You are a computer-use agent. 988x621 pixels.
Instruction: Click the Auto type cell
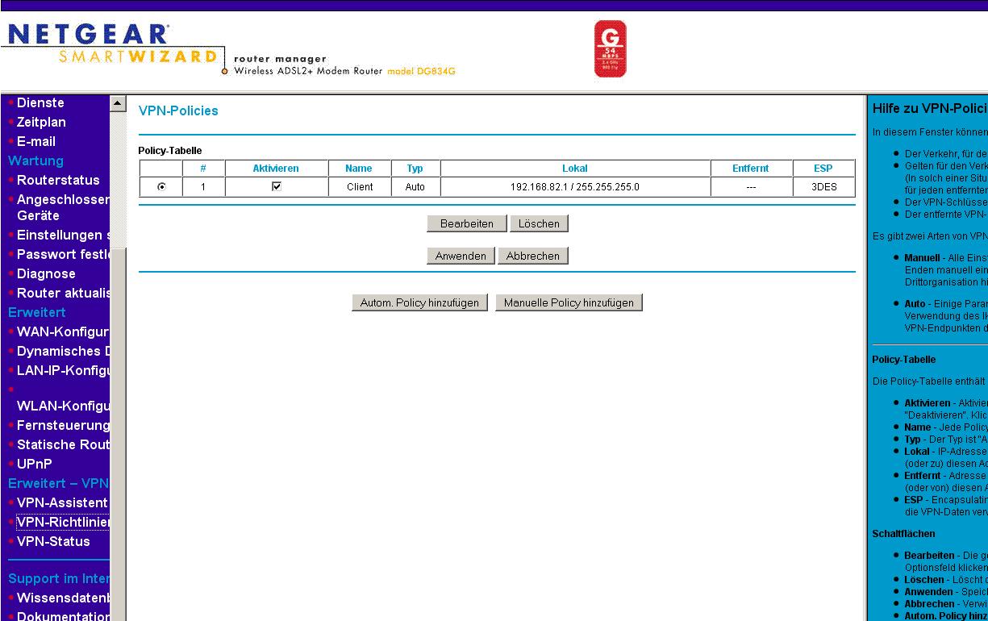click(415, 187)
